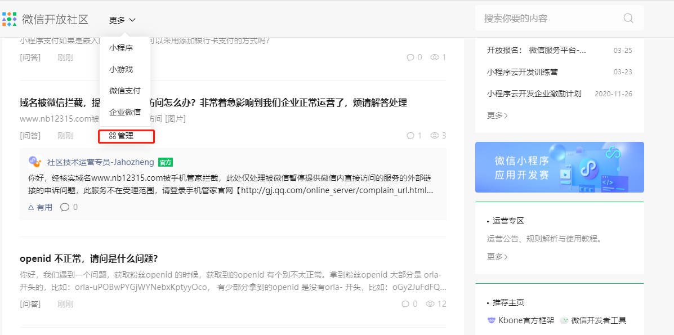Open announcement 开放报名：微信服务平台
The height and width of the screenshot is (335, 674).
[537, 50]
